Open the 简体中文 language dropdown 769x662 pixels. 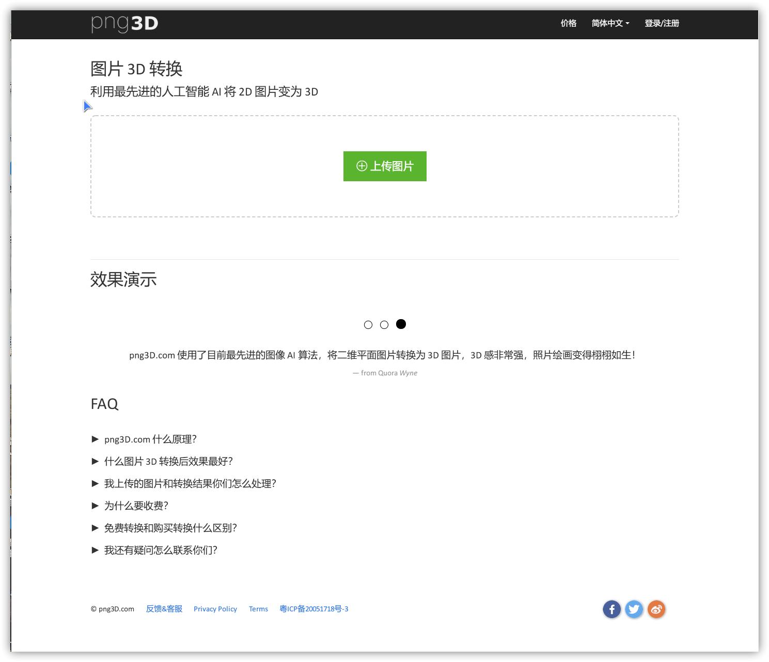tap(611, 23)
